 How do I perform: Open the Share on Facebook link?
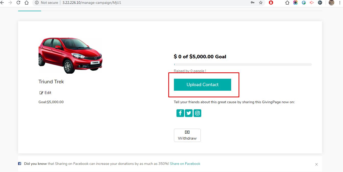point(185,164)
